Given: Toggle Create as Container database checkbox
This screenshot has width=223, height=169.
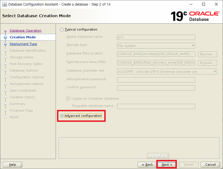Looking at the screenshot, I should 68,99.
